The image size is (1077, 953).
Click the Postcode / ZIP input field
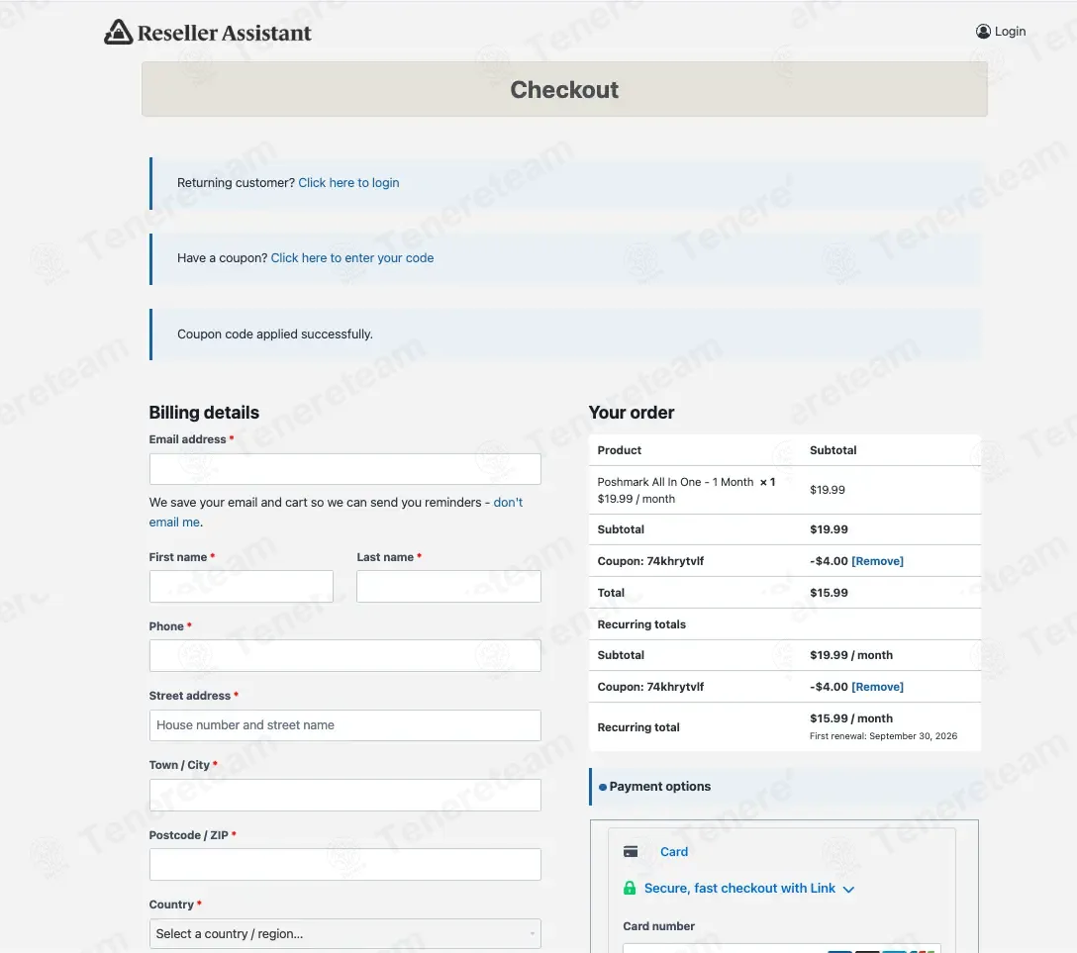pos(344,864)
